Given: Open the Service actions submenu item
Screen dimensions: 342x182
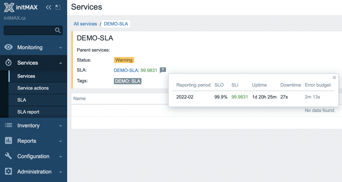Looking at the screenshot, I should tap(33, 88).
